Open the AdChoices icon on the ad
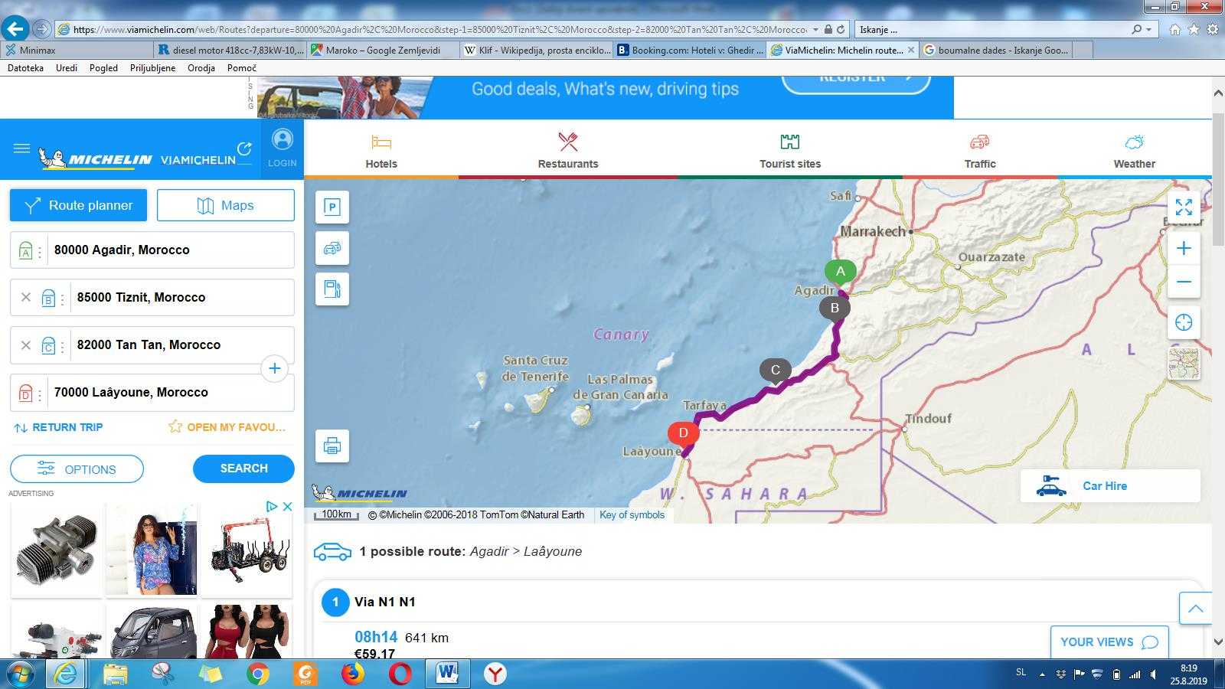The height and width of the screenshot is (689, 1225). 271,507
